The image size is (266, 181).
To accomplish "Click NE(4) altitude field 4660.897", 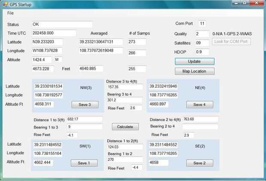I will pos(158,104).
